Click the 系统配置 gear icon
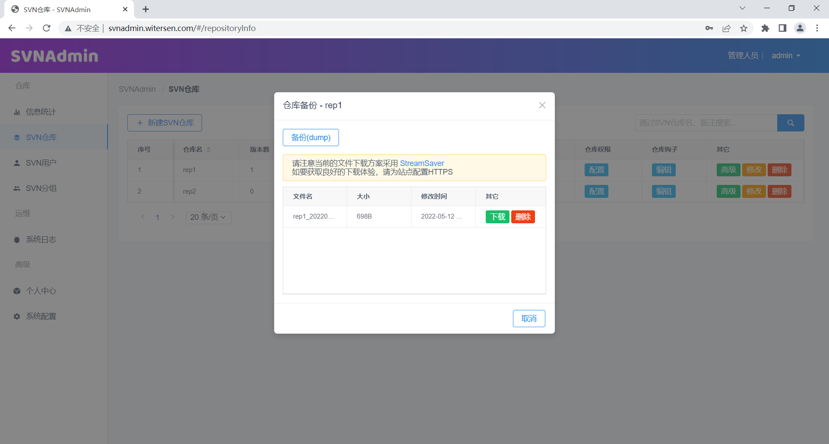This screenshot has height=444, width=829. 17,316
